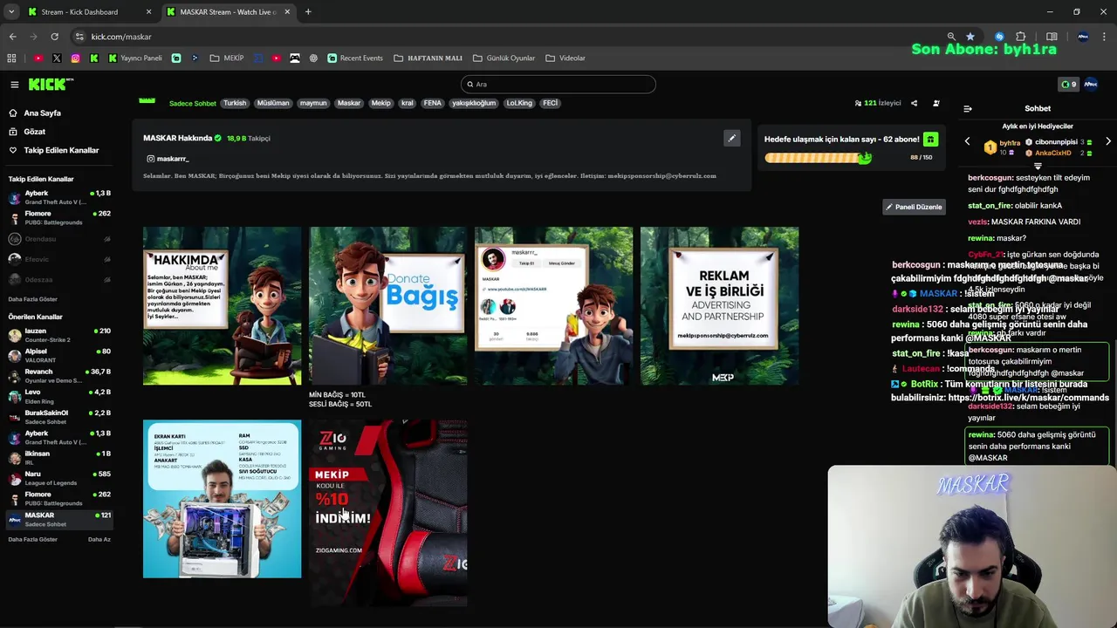Open the Yayıncı Paneli bookmark
The image size is (1117, 628).
point(135,58)
